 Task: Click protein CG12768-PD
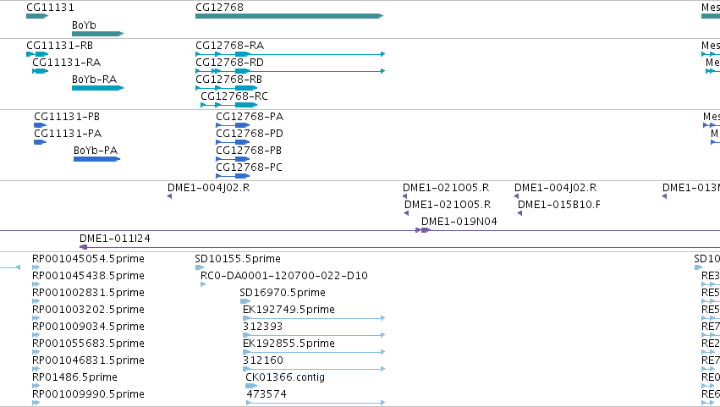[x=233, y=142]
